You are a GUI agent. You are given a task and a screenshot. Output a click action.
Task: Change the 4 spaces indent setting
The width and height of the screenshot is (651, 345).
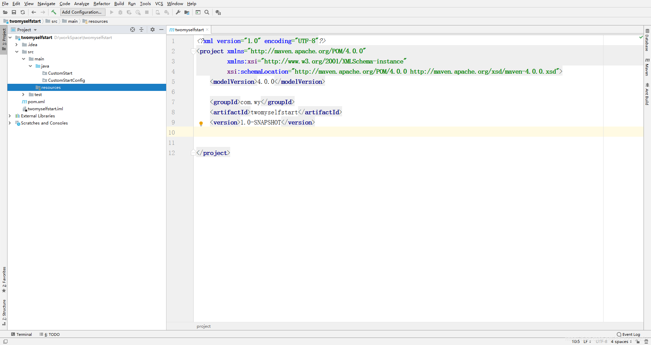pos(621,341)
